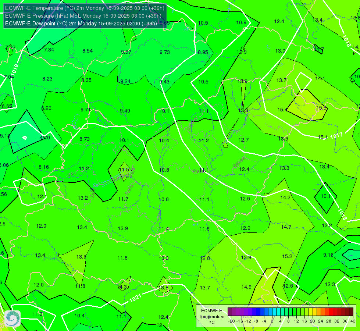Click the temperature value 8.73
360x331 pixels.
85,139
